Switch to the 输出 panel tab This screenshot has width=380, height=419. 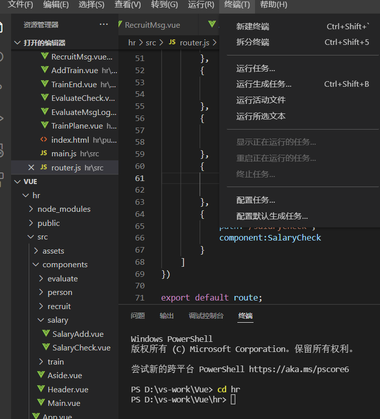[x=167, y=316]
